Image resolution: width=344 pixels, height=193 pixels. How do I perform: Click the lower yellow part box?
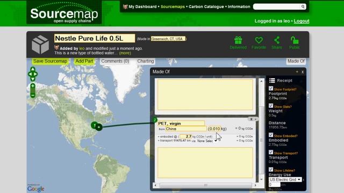[x=205, y=162]
